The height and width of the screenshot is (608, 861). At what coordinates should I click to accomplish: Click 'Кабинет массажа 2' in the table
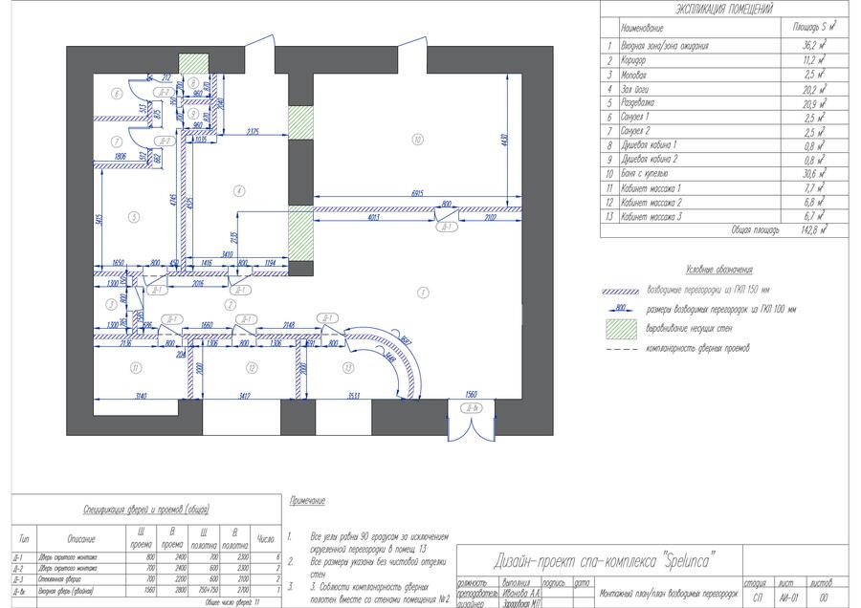(x=651, y=203)
